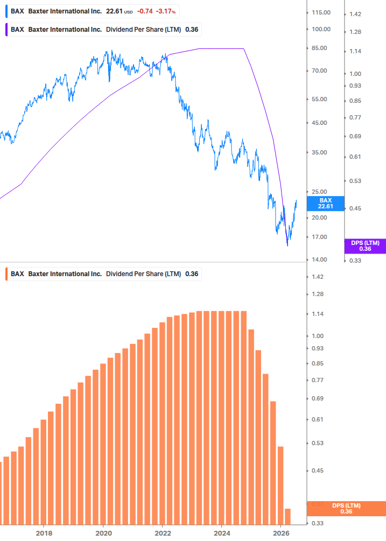Click the 2026 label on the time axis

(281, 533)
